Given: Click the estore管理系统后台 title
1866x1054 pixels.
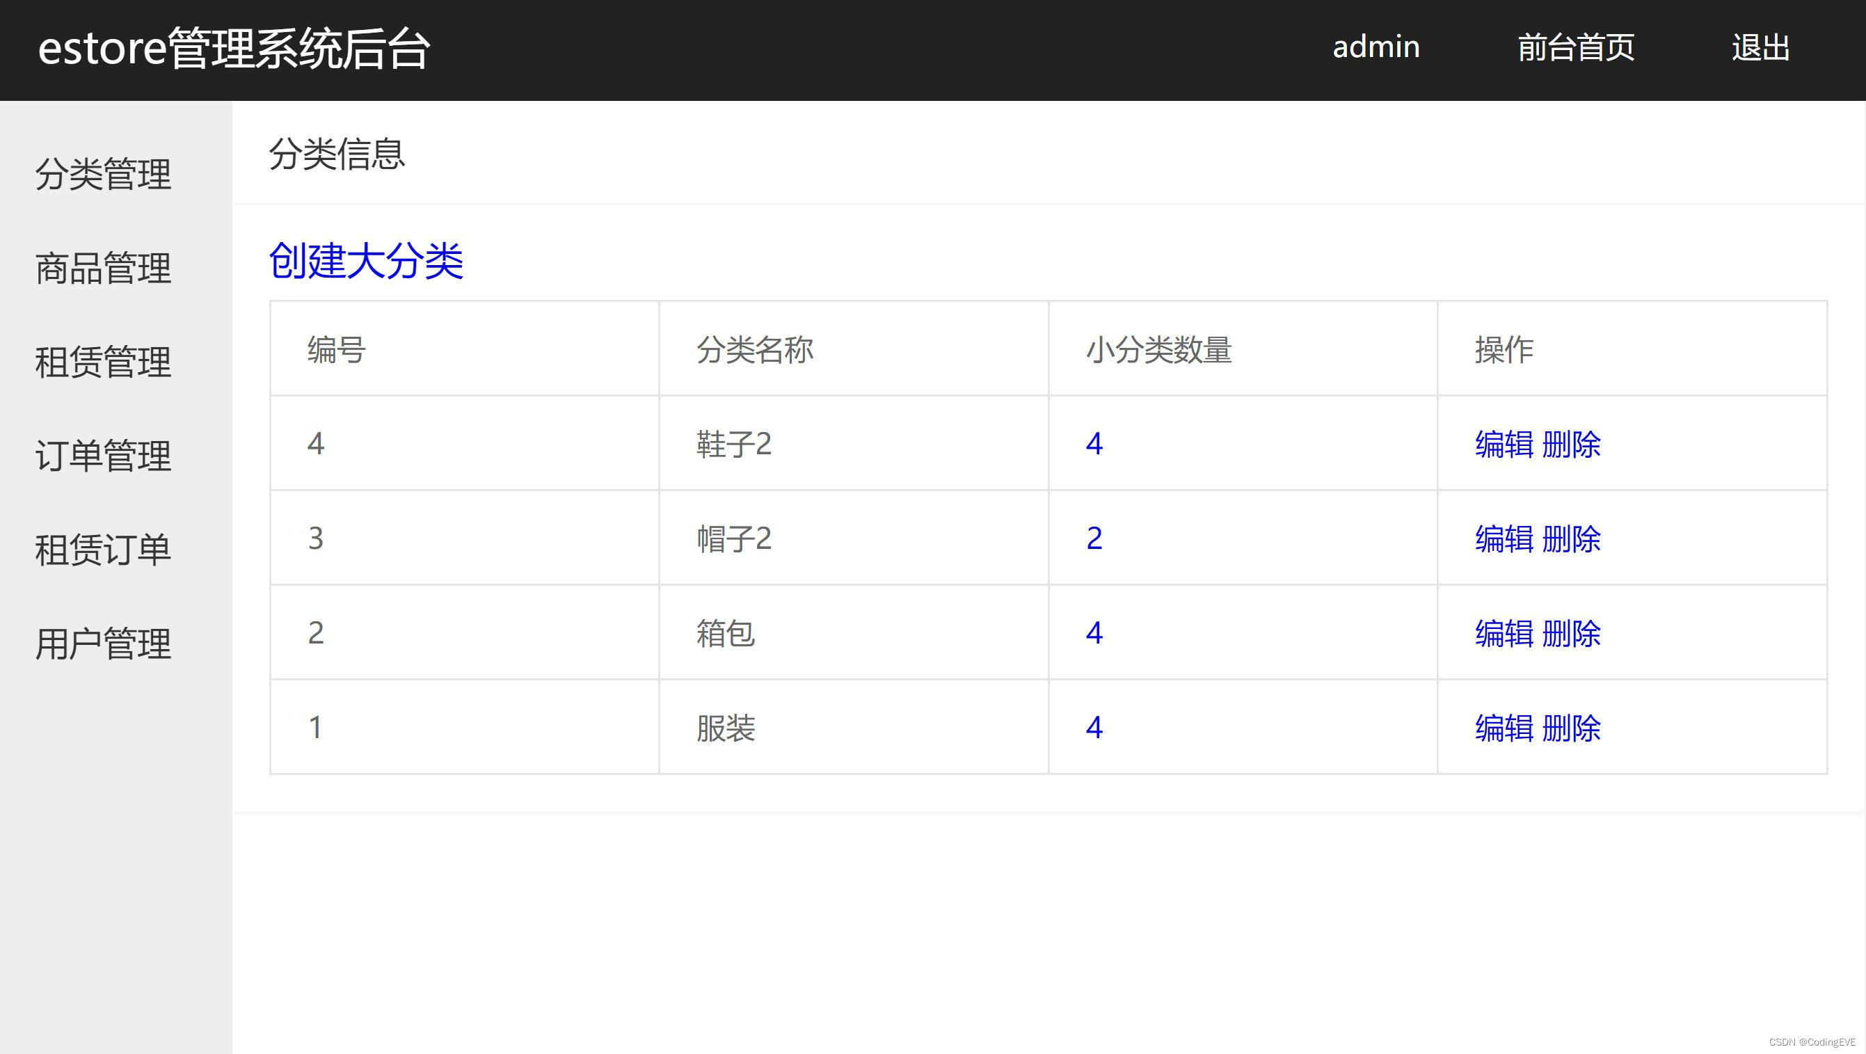Looking at the screenshot, I should (x=234, y=49).
